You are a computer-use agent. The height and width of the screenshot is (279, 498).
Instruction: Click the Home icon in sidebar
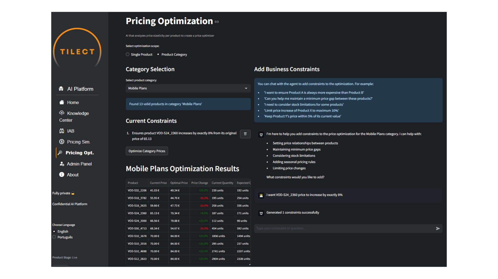[62, 102]
